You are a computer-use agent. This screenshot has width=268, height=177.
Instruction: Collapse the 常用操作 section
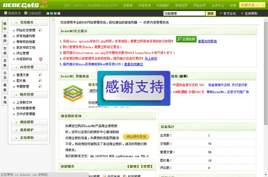29,23
